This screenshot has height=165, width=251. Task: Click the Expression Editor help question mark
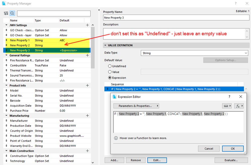pyautogui.click(x=229, y=96)
